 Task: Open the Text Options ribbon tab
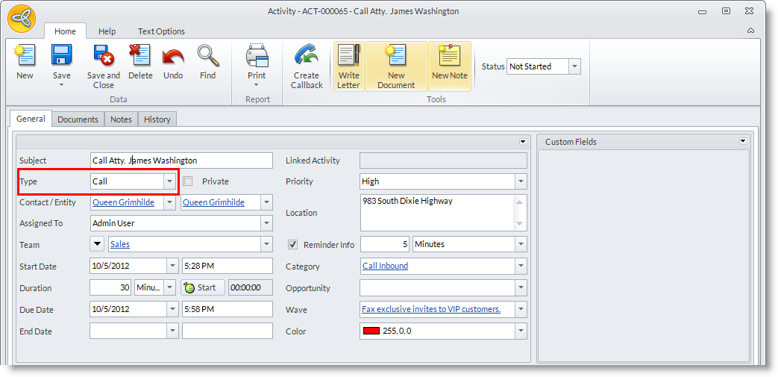click(161, 31)
